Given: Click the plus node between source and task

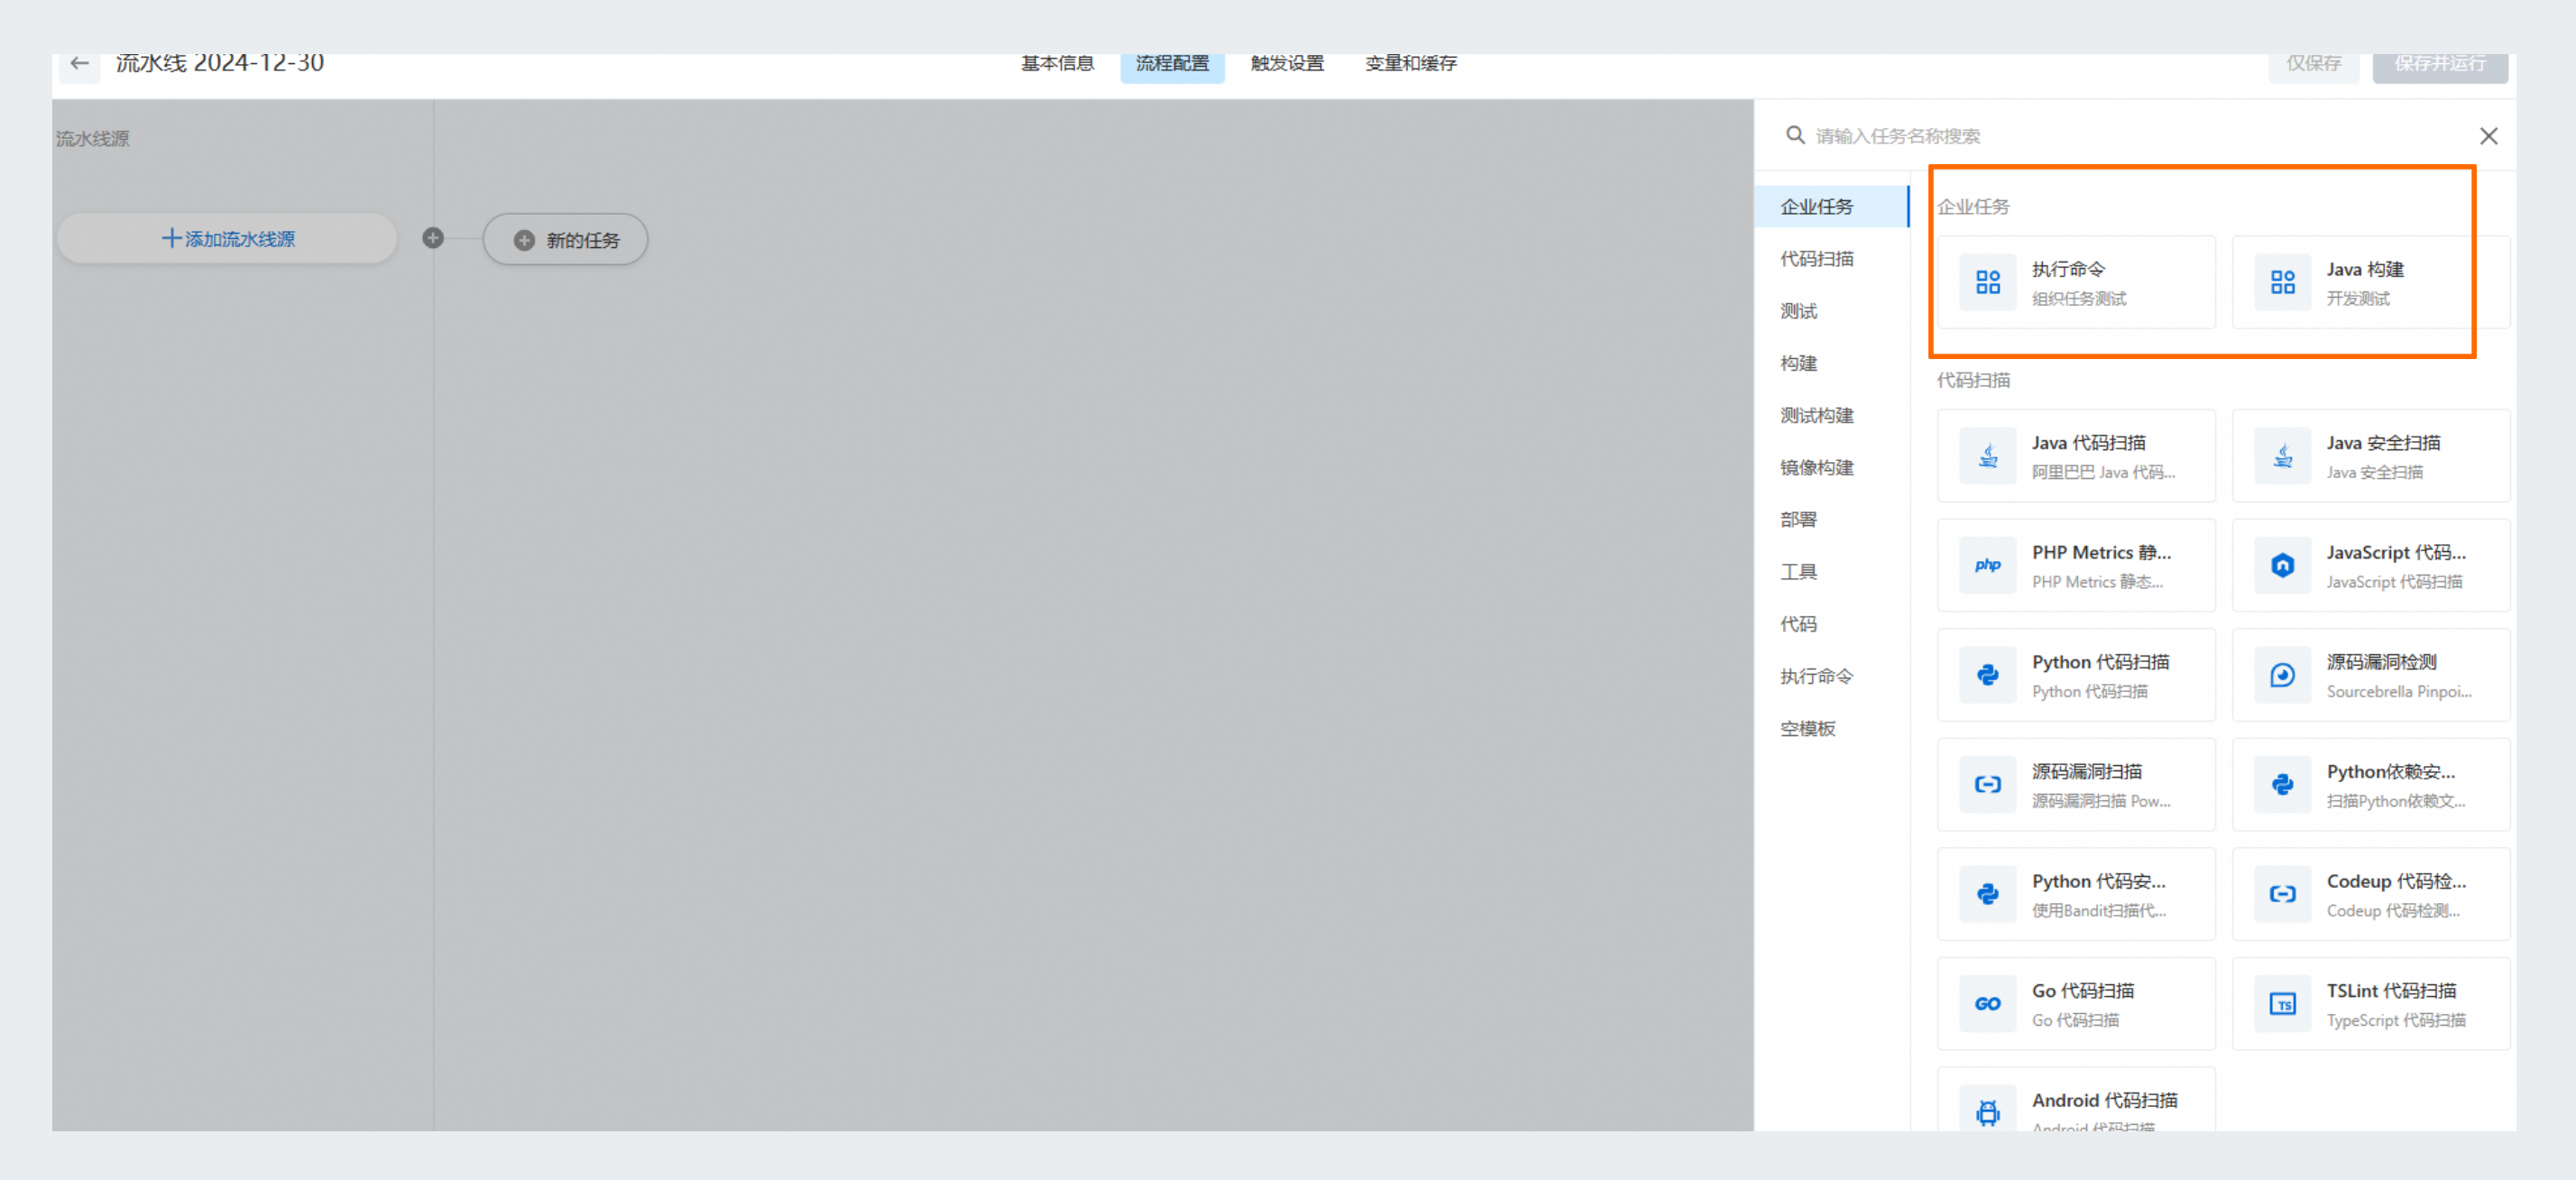Looking at the screenshot, I should coord(433,238).
